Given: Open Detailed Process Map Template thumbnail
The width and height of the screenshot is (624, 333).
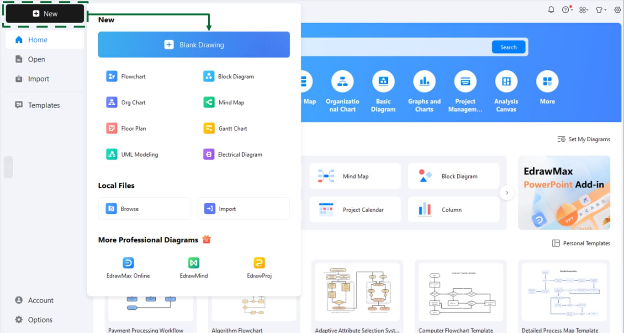Looking at the screenshot, I should tap(564, 292).
